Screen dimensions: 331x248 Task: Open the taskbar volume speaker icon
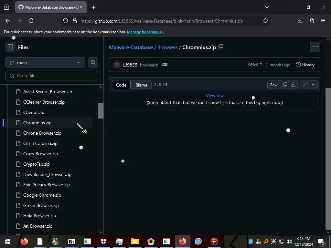(x=289, y=242)
